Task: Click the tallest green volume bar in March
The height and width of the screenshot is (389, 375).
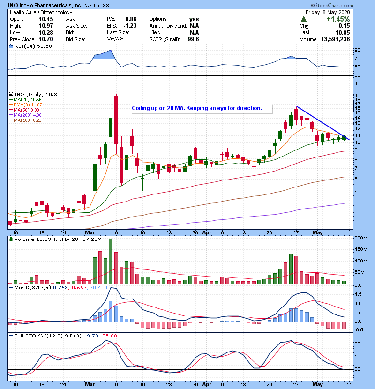Action: (111, 262)
